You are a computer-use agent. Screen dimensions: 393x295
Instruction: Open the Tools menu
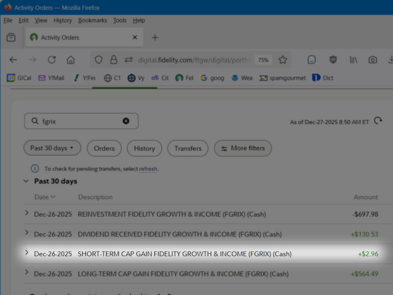(120, 20)
